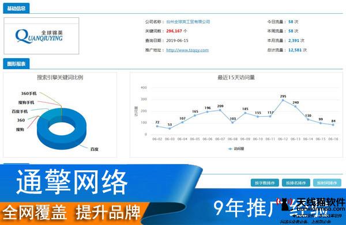Click the 360手机 pie chart label
Image resolution: width=346 pixels, height=225 pixels.
[x=29, y=93]
